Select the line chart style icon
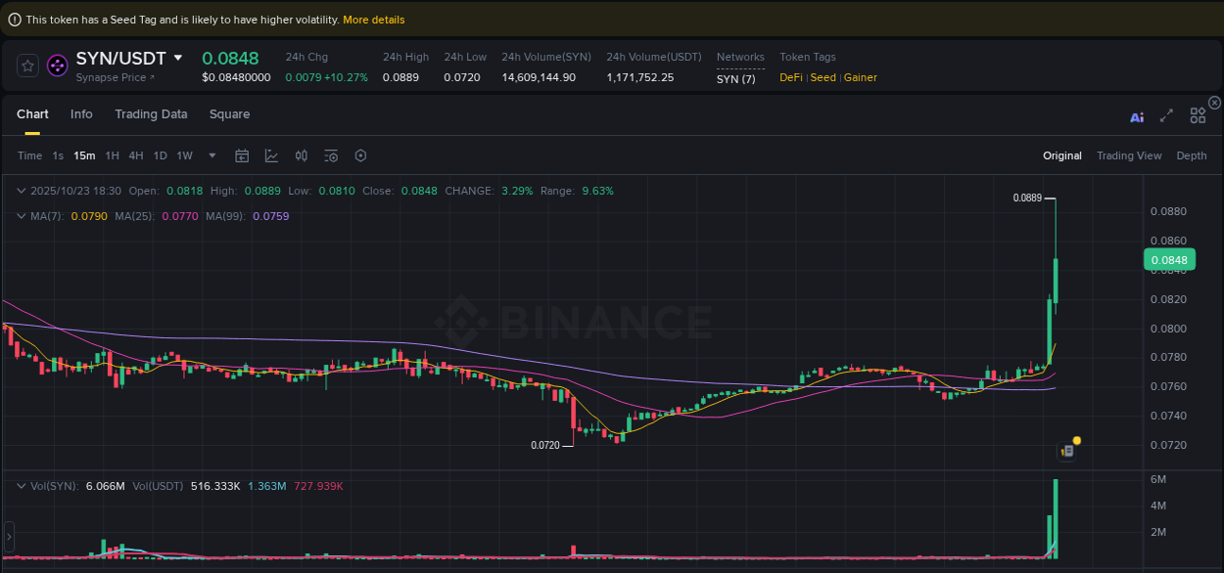 (x=271, y=155)
